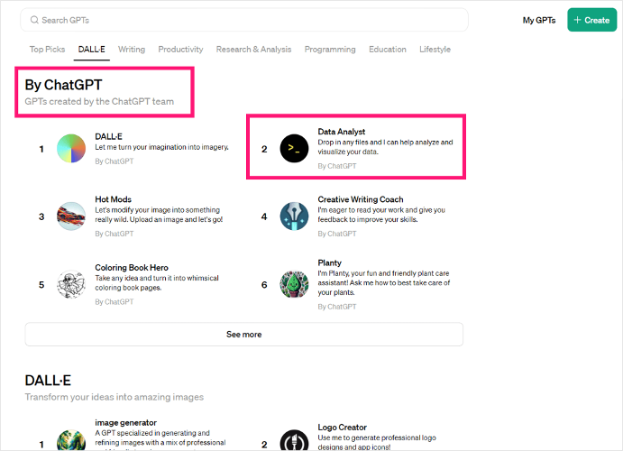Open the Writing category tab

tap(132, 50)
